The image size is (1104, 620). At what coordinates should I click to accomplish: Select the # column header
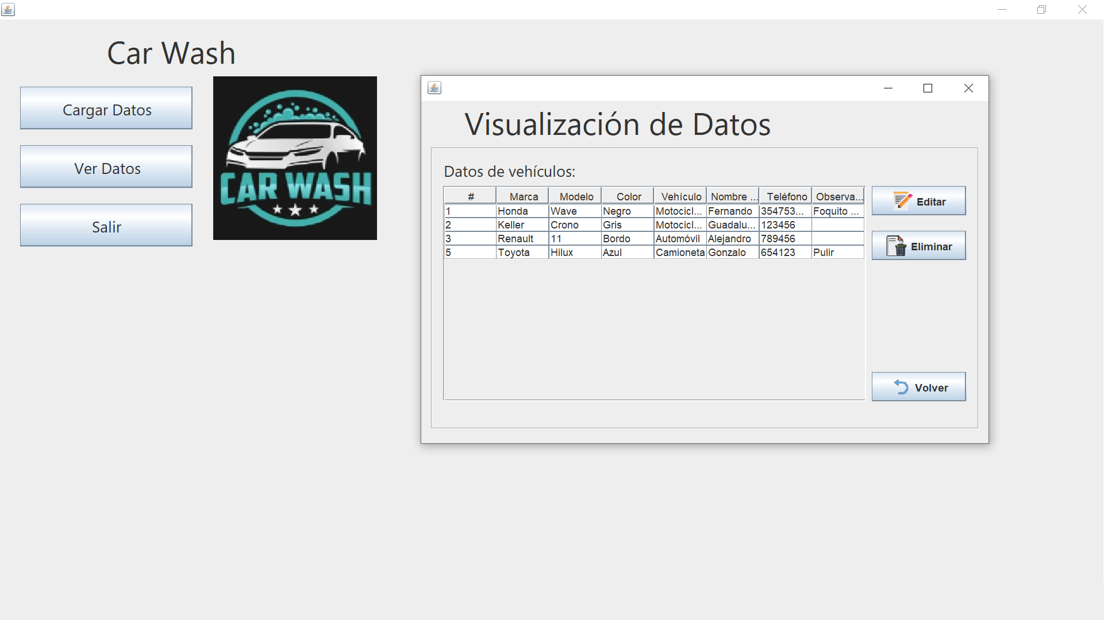(470, 196)
